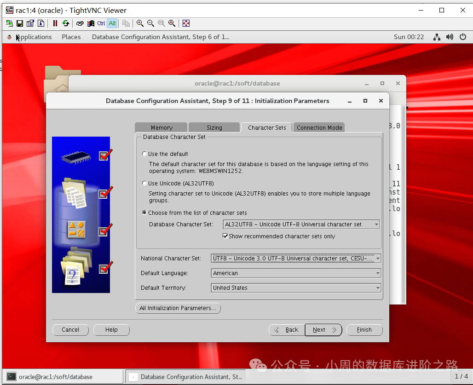
Task: Close the oracle@rac1 terminal window
Action: (398, 83)
